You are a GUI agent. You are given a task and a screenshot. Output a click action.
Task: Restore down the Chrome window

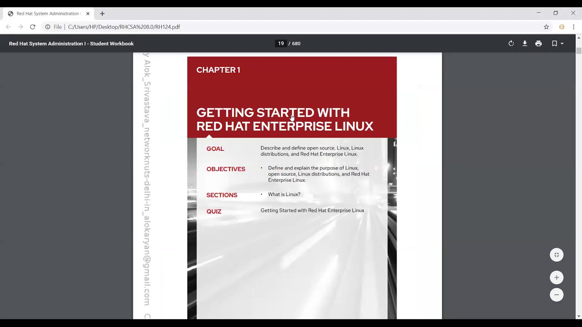(556, 13)
